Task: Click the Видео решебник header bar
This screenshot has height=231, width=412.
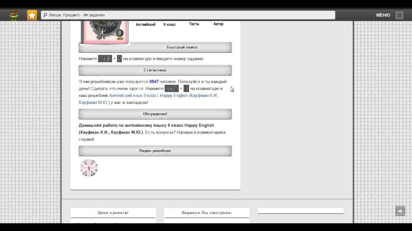Action: coord(155,151)
